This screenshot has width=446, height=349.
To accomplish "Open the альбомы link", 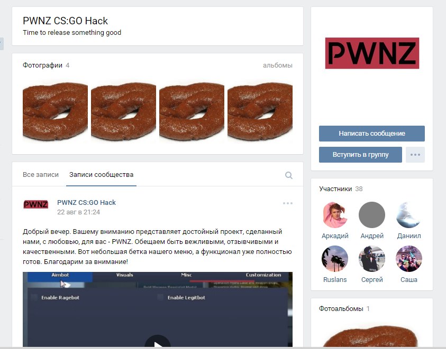I will (x=278, y=65).
